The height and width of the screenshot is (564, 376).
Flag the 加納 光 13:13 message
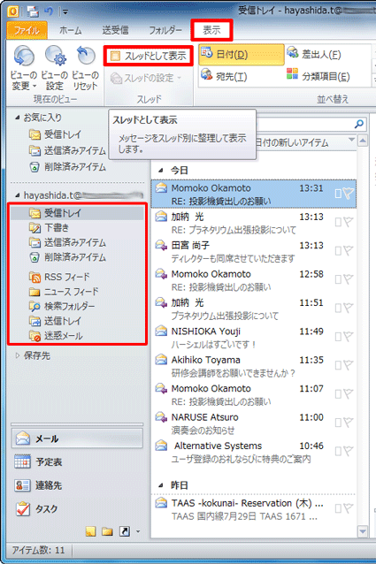(349, 222)
